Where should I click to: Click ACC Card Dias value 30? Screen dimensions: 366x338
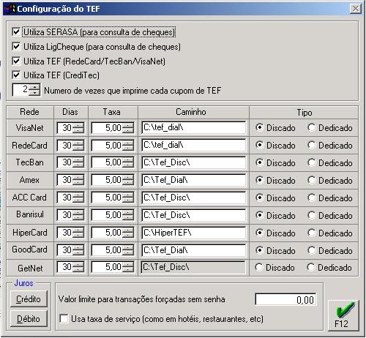click(x=65, y=198)
